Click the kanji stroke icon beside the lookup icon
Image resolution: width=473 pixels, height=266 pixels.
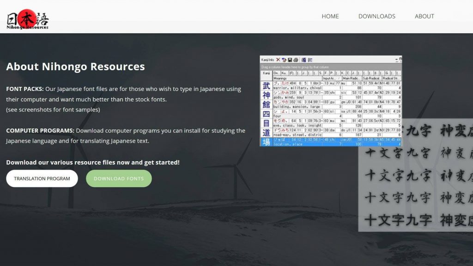pyautogui.click(x=309, y=60)
